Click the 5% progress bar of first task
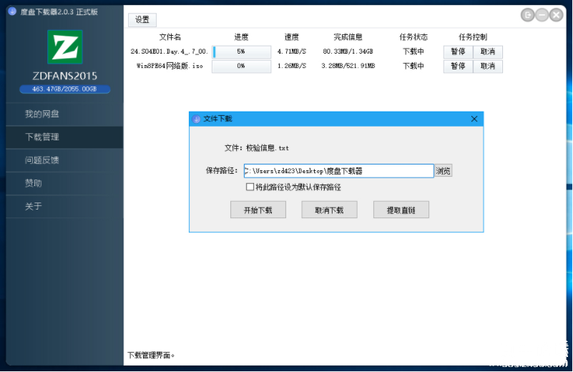 [241, 52]
